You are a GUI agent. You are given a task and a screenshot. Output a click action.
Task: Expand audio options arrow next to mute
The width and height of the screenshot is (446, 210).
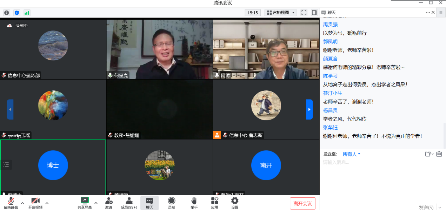click(x=22, y=203)
